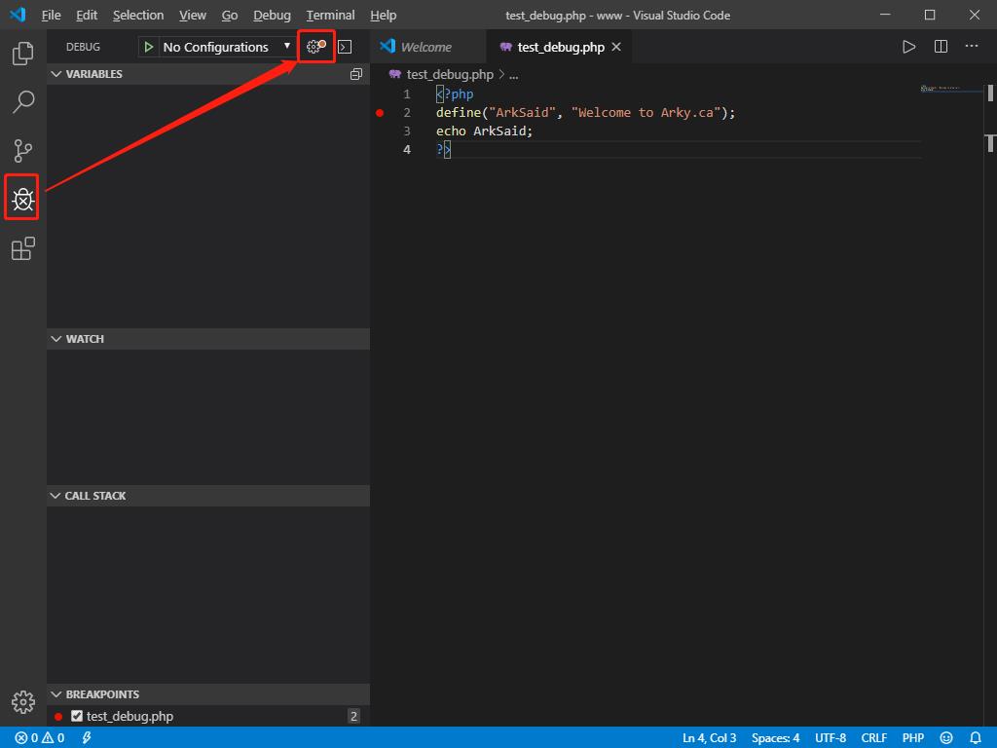Image resolution: width=997 pixels, height=748 pixels.
Task: Change indentation via Spaces: 4
Action: click(775, 738)
